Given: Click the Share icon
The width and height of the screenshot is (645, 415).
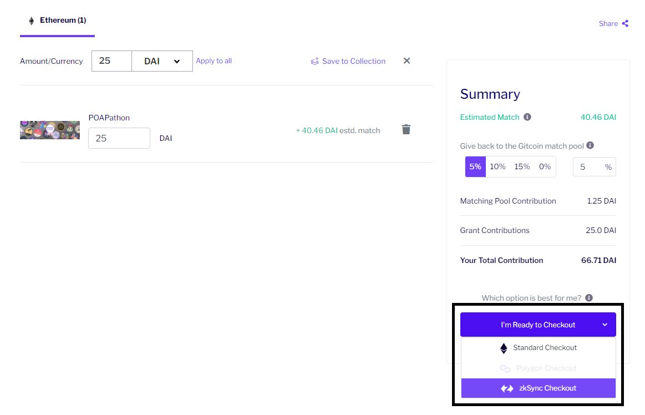Looking at the screenshot, I should (x=625, y=23).
